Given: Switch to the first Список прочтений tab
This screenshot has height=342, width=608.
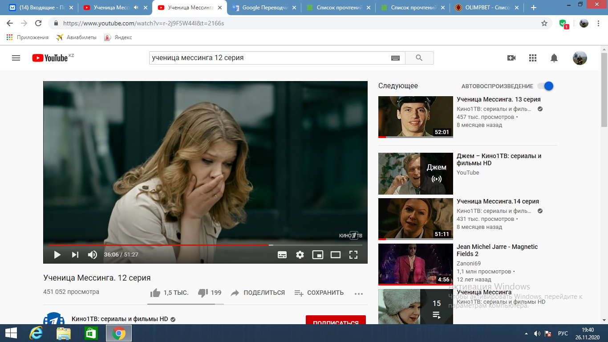Looking at the screenshot, I should (x=338, y=8).
